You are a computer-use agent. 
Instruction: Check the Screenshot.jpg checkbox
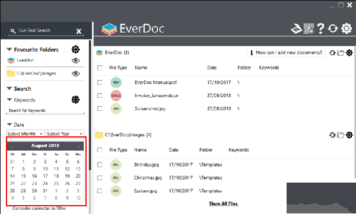[100, 108]
